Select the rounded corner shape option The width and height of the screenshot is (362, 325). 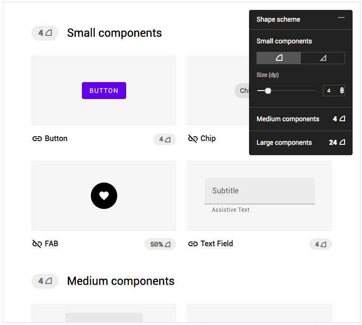(279, 58)
